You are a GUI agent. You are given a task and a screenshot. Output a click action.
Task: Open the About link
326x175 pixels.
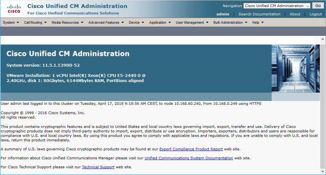point(295,14)
